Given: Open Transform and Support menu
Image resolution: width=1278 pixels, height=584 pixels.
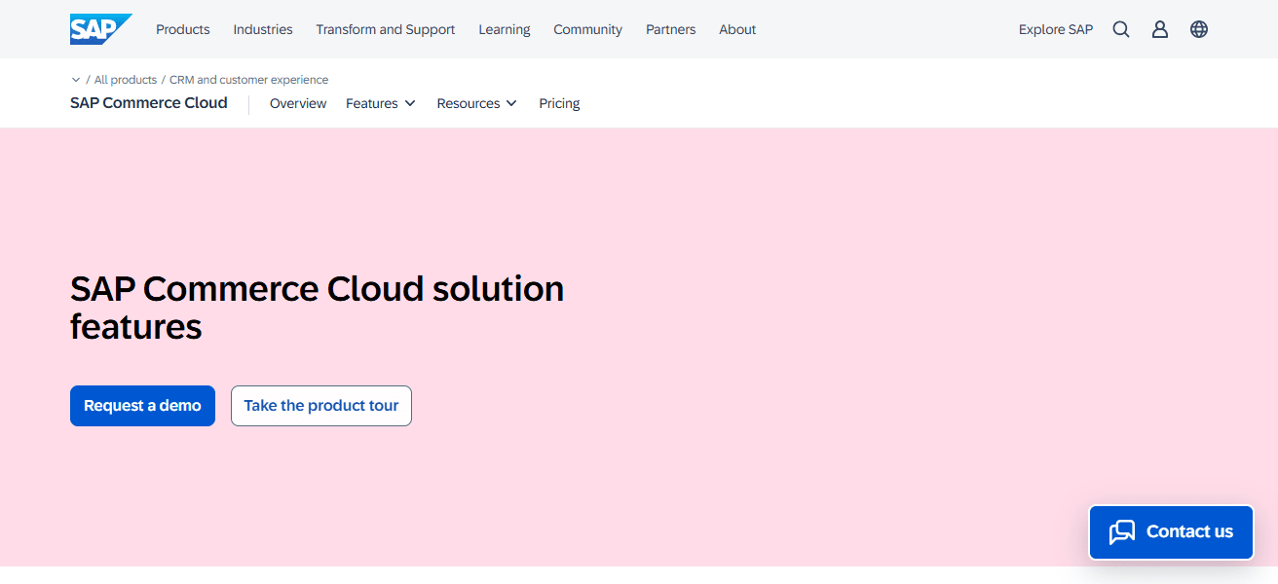Looking at the screenshot, I should pyautogui.click(x=386, y=29).
